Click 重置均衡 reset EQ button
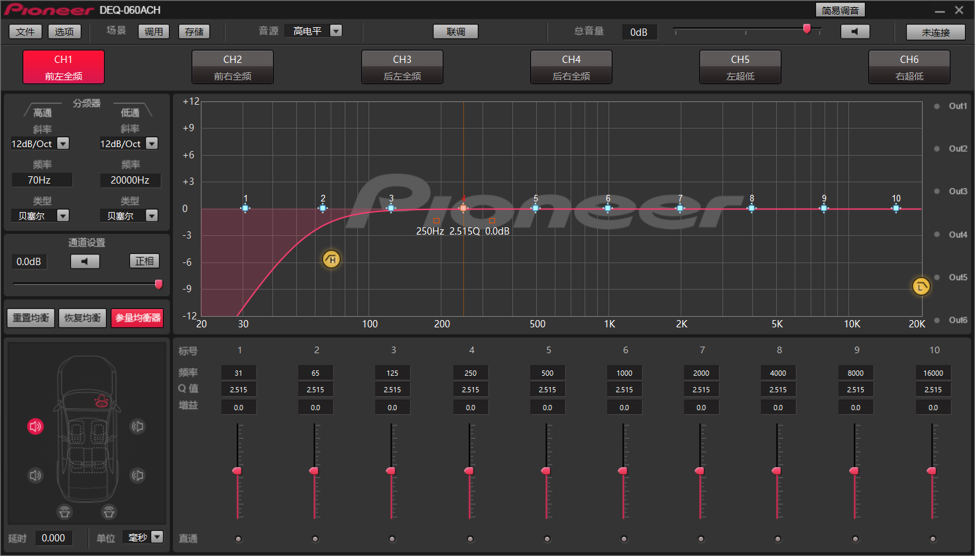The width and height of the screenshot is (975, 556). (30, 318)
